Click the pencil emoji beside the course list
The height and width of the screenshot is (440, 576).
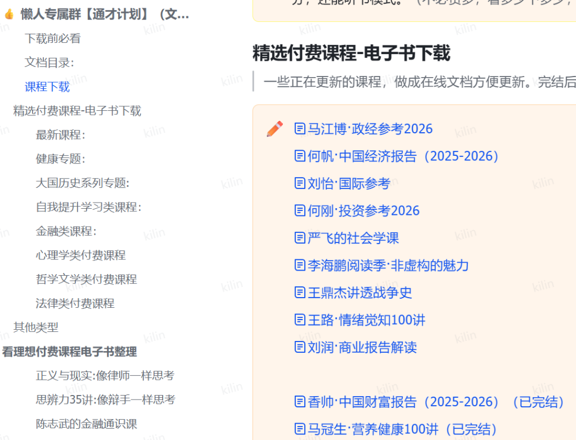tap(274, 128)
